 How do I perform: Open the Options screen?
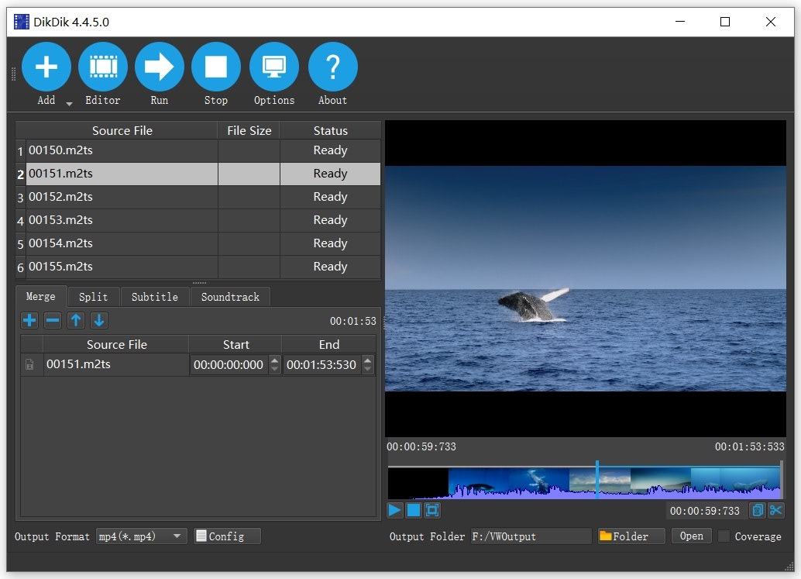tap(274, 67)
